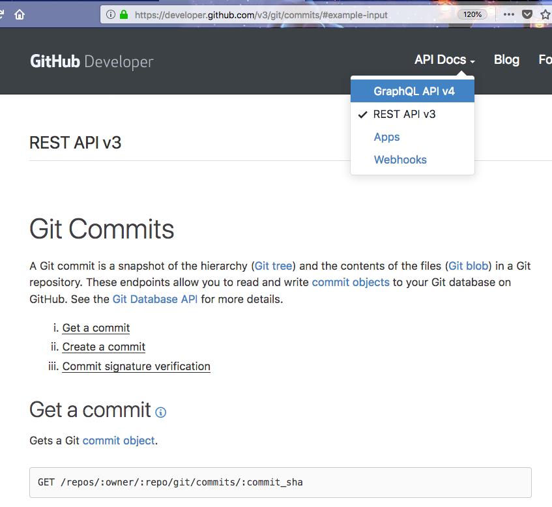
Task: Open the page actions three-dot menu
Action: pyautogui.click(x=509, y=14)
